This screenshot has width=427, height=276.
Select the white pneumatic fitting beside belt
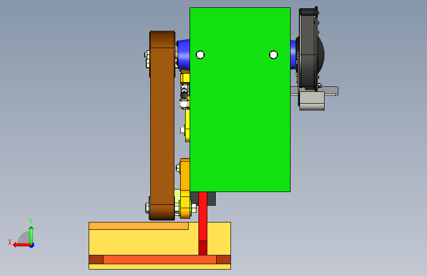tap(184, 96)
